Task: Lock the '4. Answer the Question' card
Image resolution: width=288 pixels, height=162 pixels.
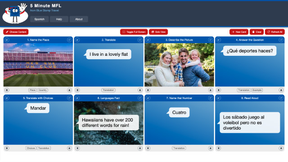Action: [x=281, y=90]
